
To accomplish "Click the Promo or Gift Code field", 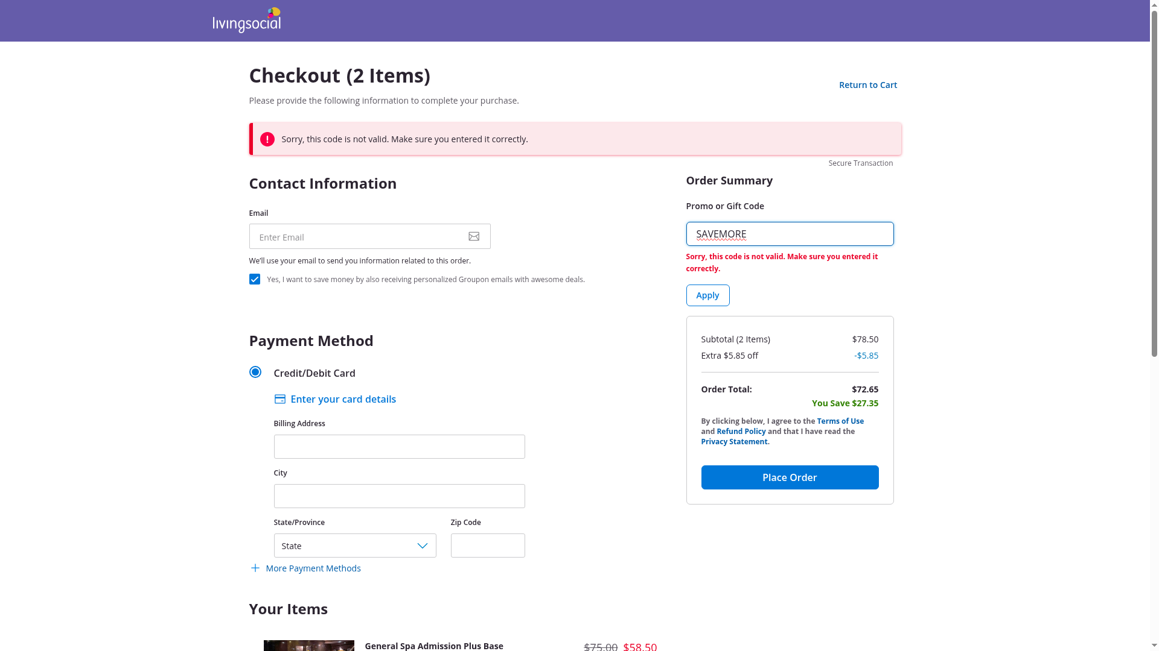I will click(790, 234).
